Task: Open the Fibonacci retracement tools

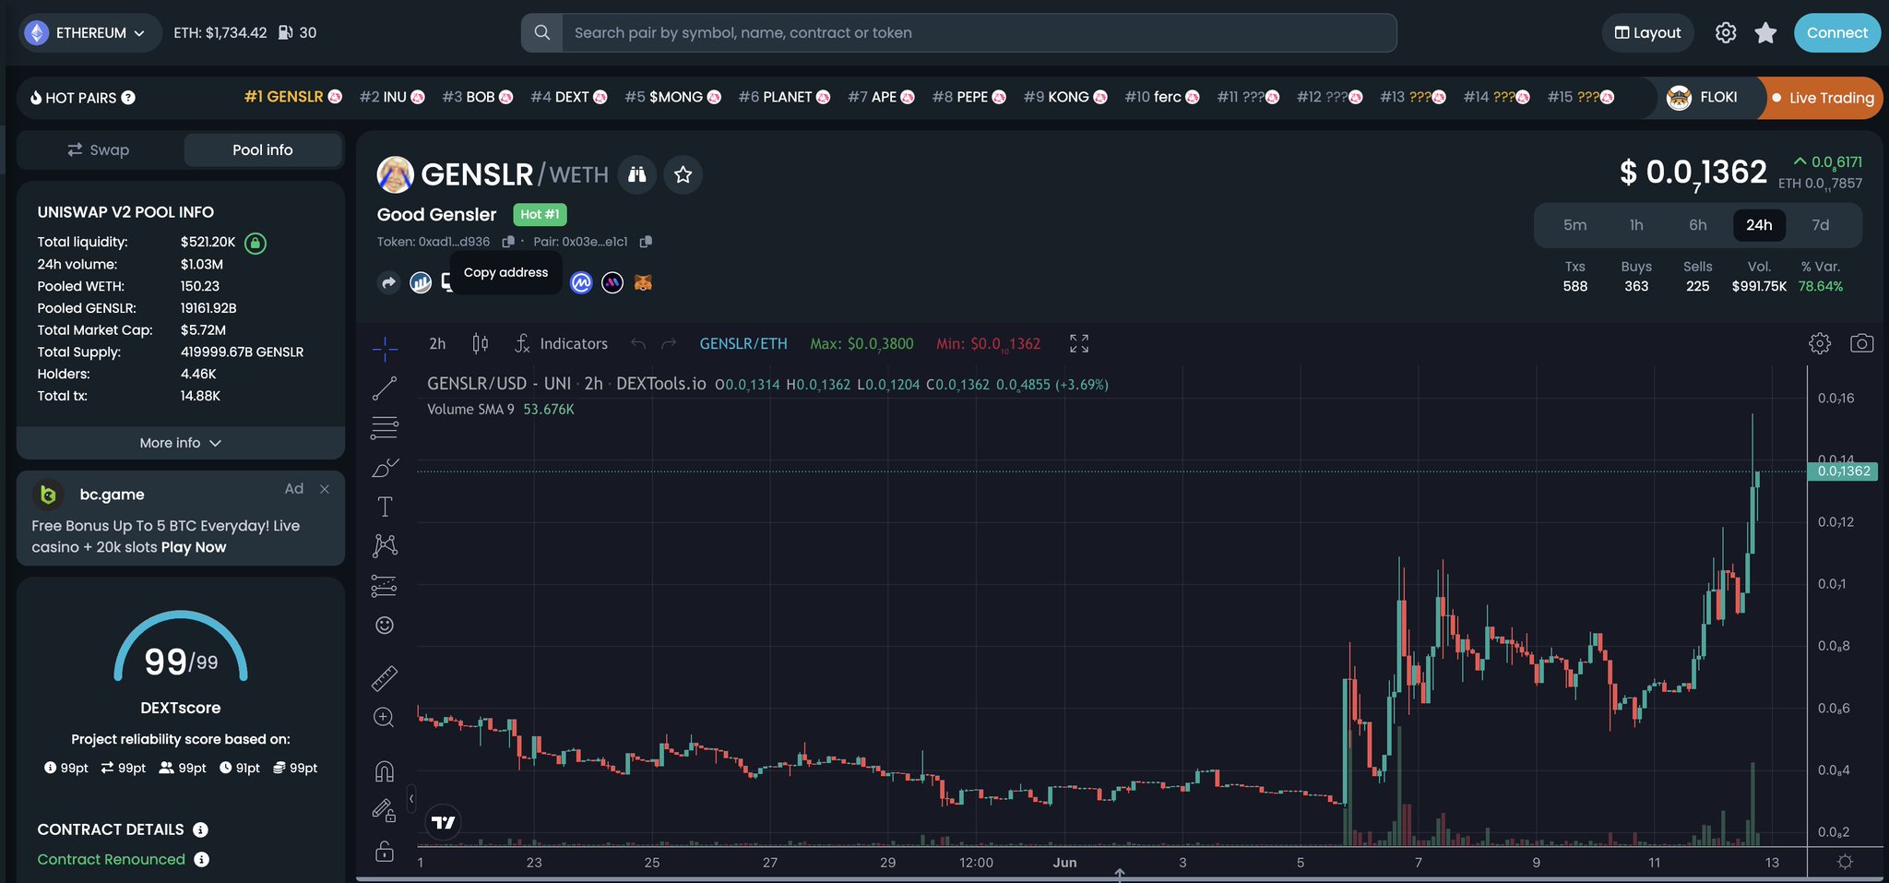Action: pos(385,428)
